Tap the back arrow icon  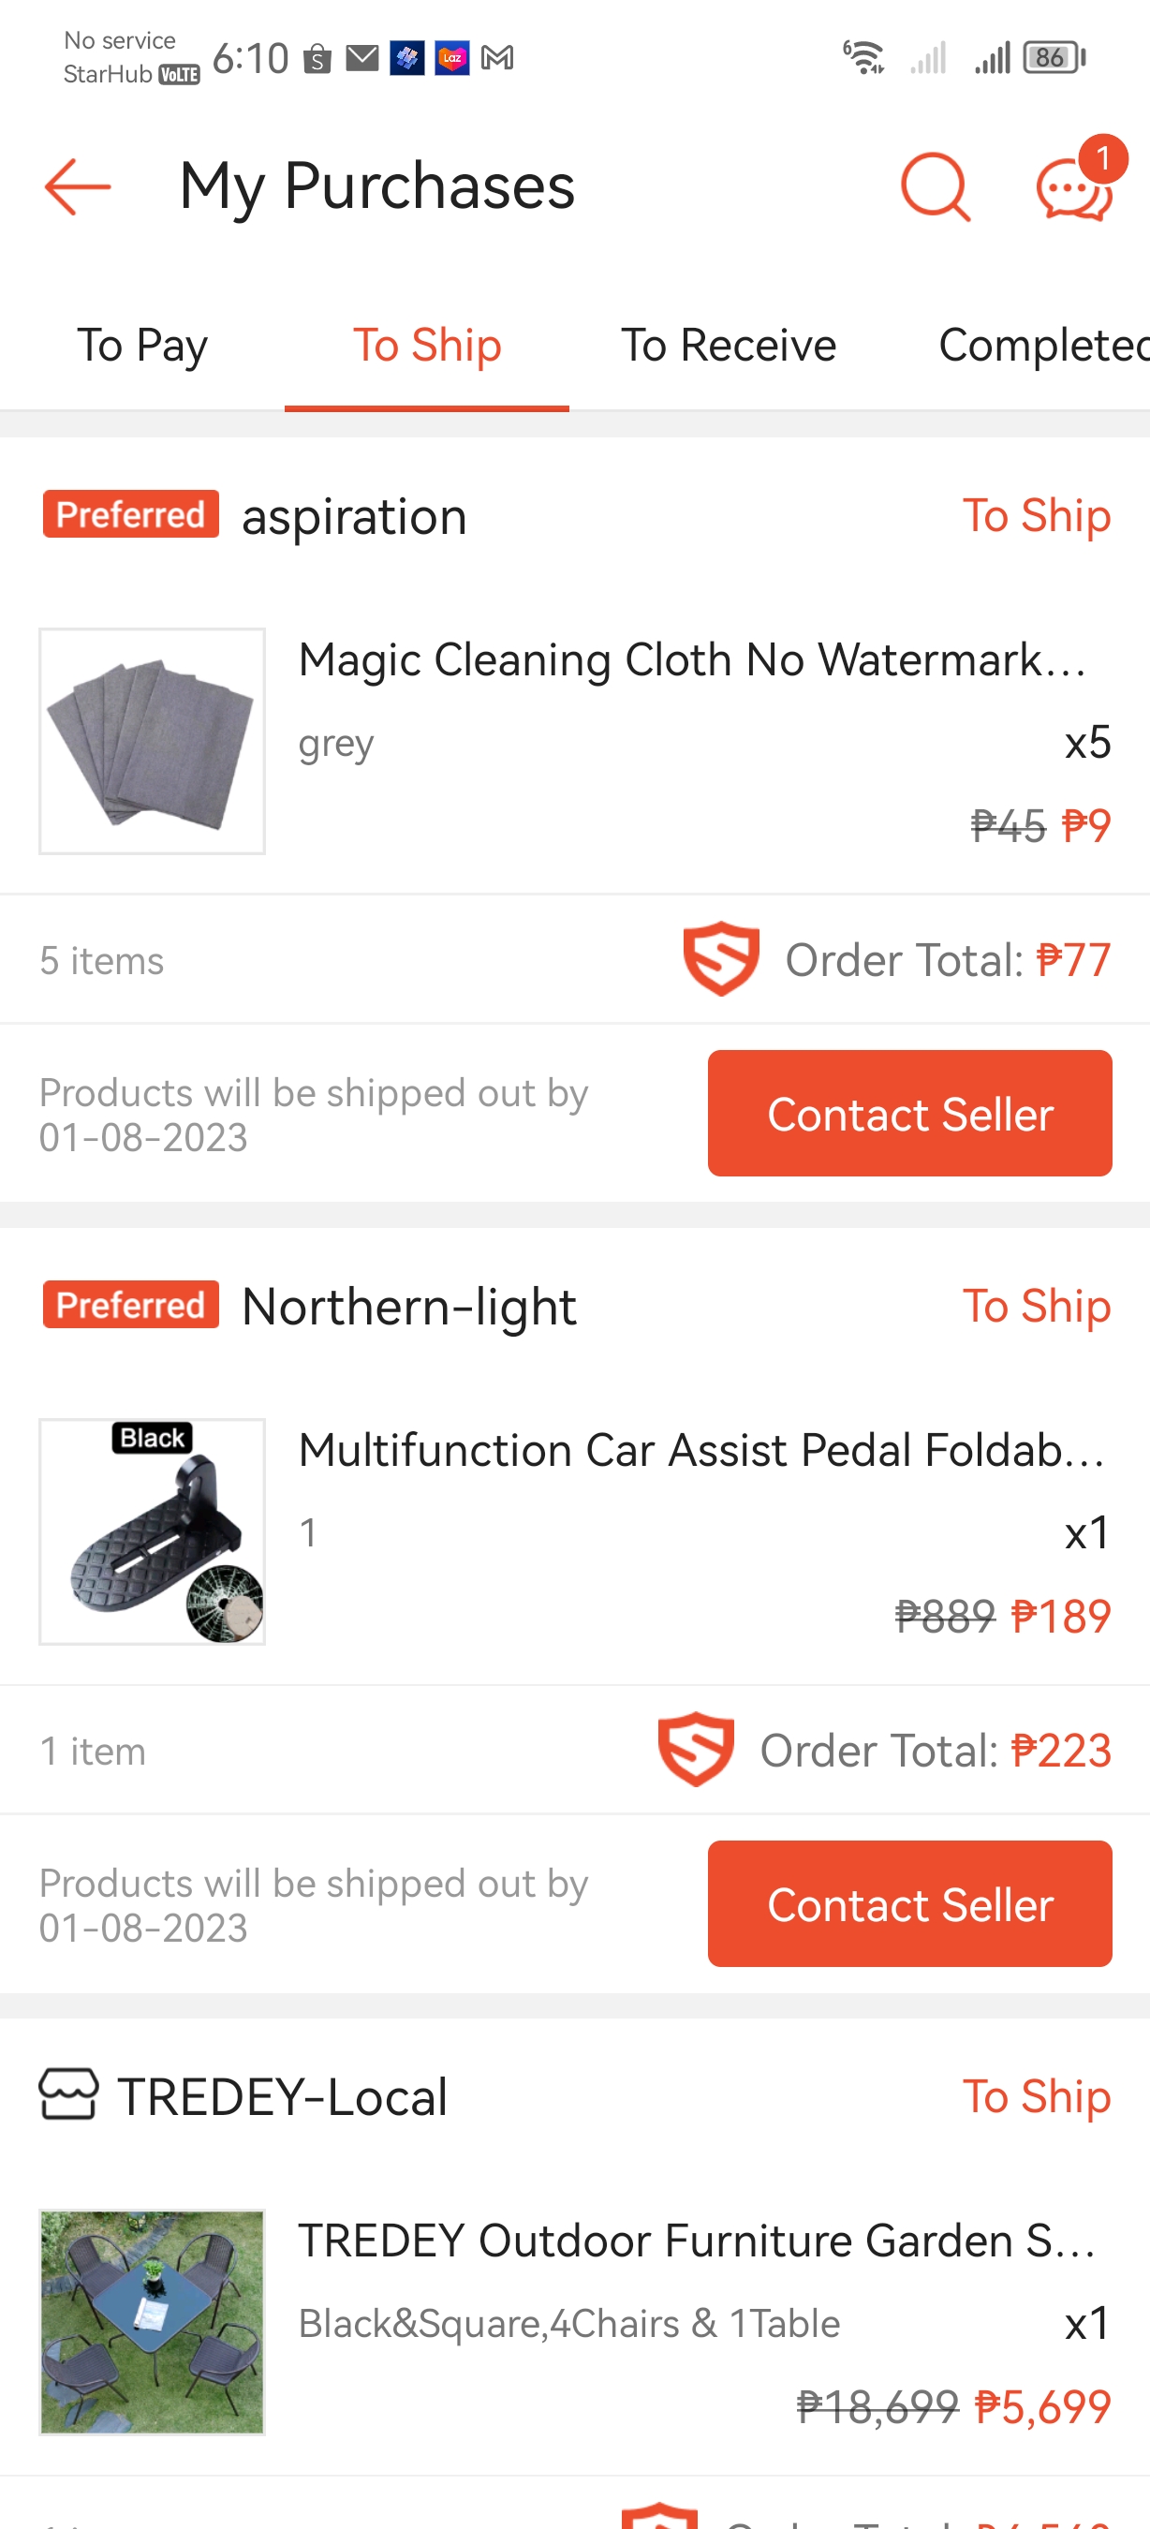click(x=78, y=186)
